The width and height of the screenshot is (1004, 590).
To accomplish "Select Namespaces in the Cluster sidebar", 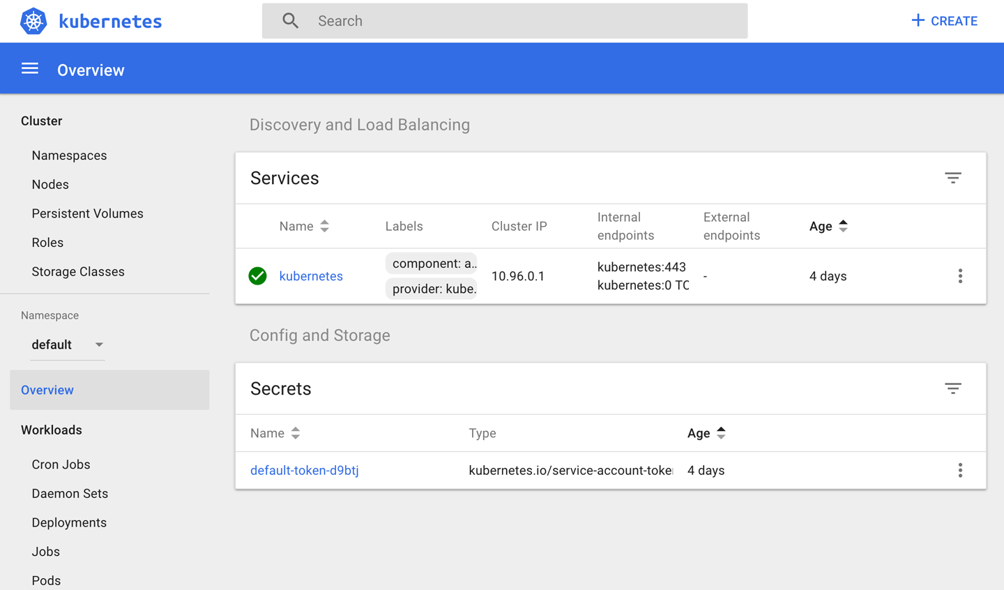I will [69, 156].
